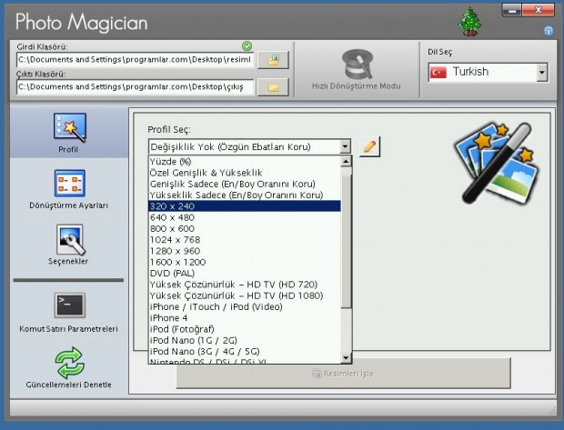Select the 1280 x 960 profile

[x=244, y=251]
